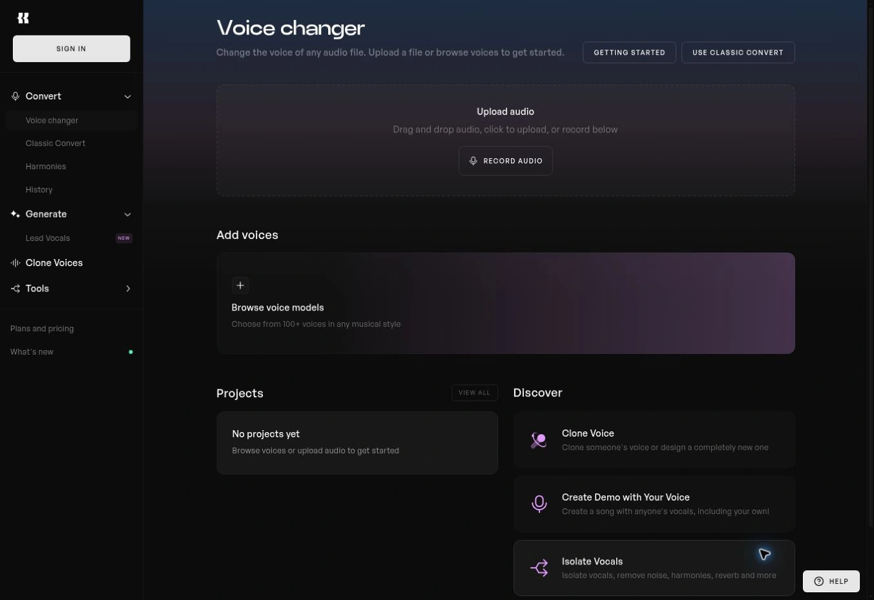Expand the Tools section chevron

128,289
